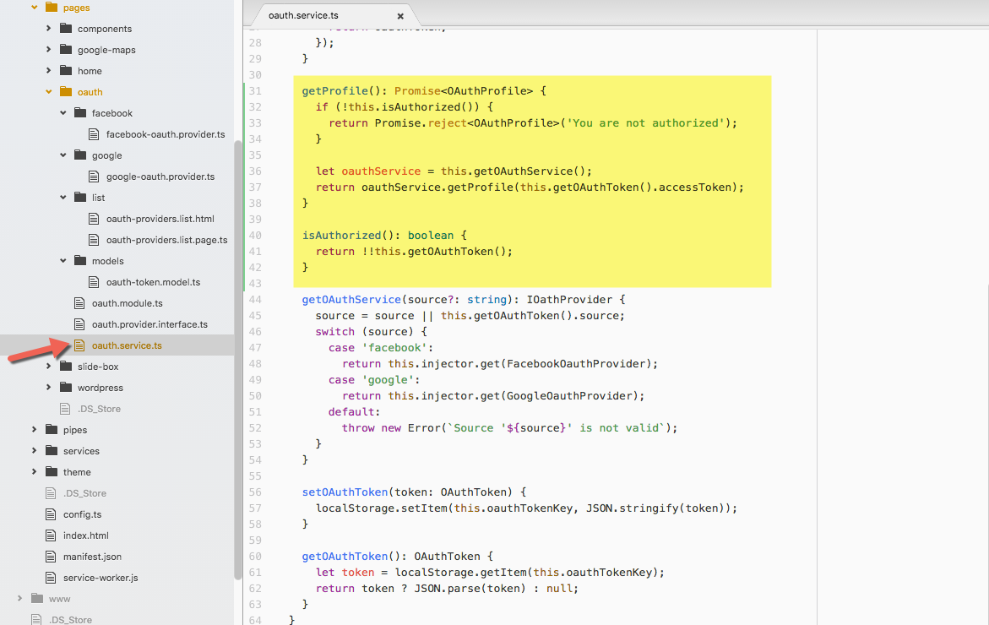989x625 pixels.
Task: Open manifest.json file
Action: (92, 557)
